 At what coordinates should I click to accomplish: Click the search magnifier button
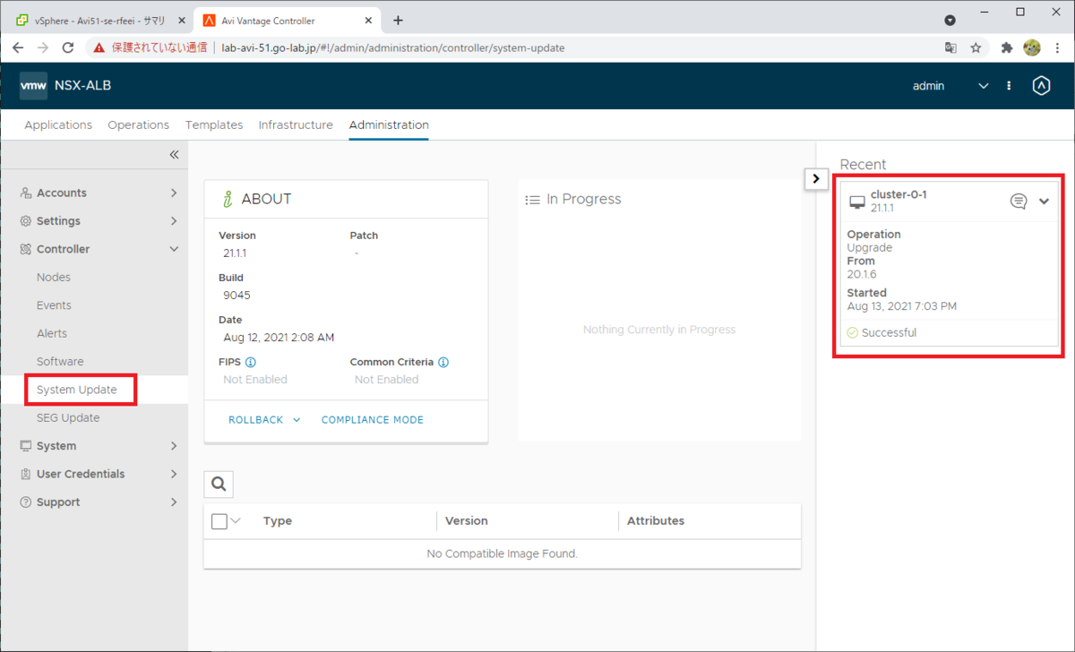(219, 485)
